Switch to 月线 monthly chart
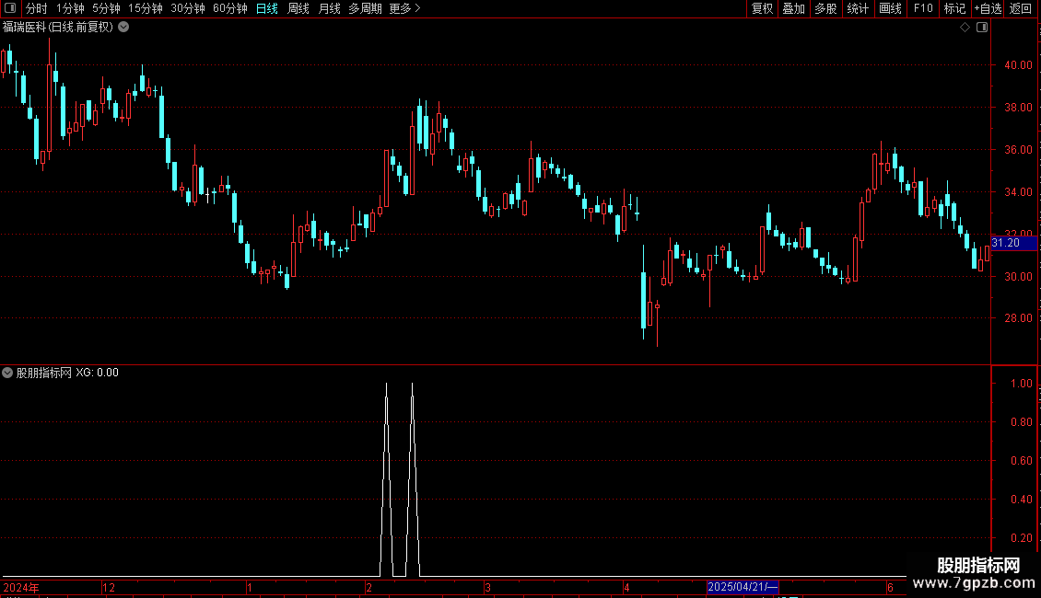 (x=329, y=8)
